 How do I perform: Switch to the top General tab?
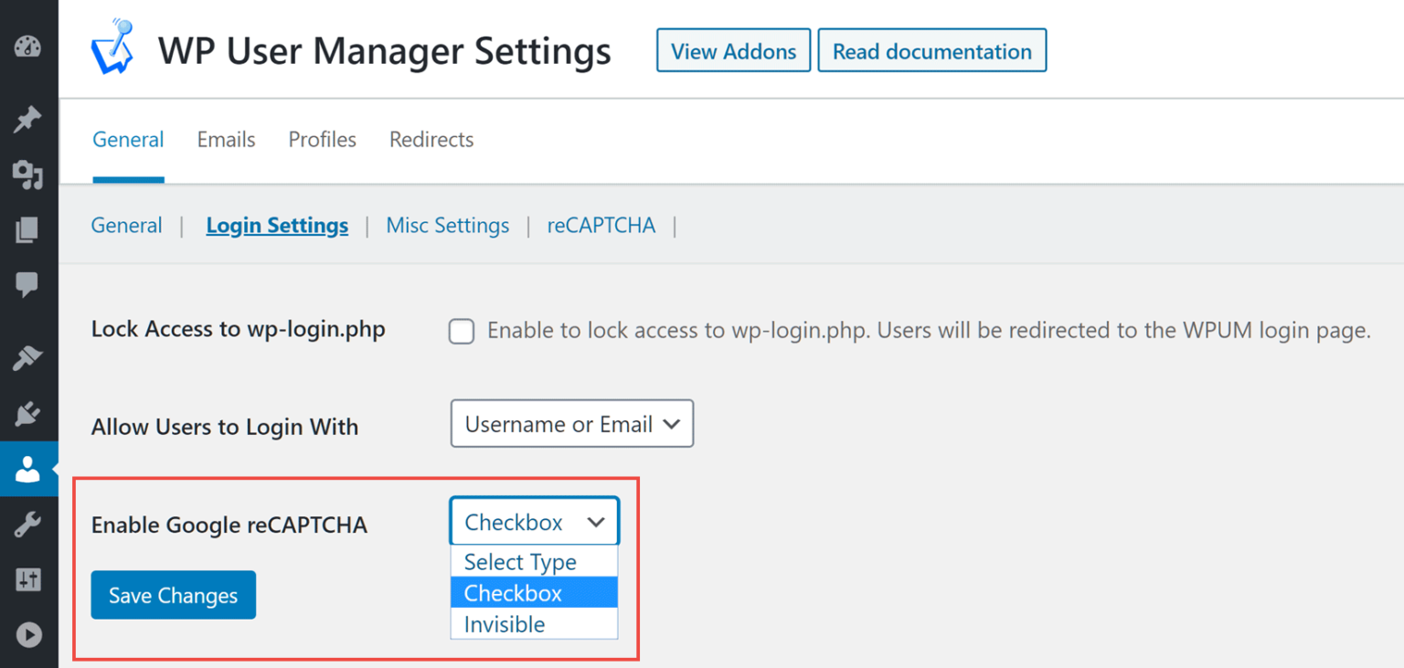point(129,140)
